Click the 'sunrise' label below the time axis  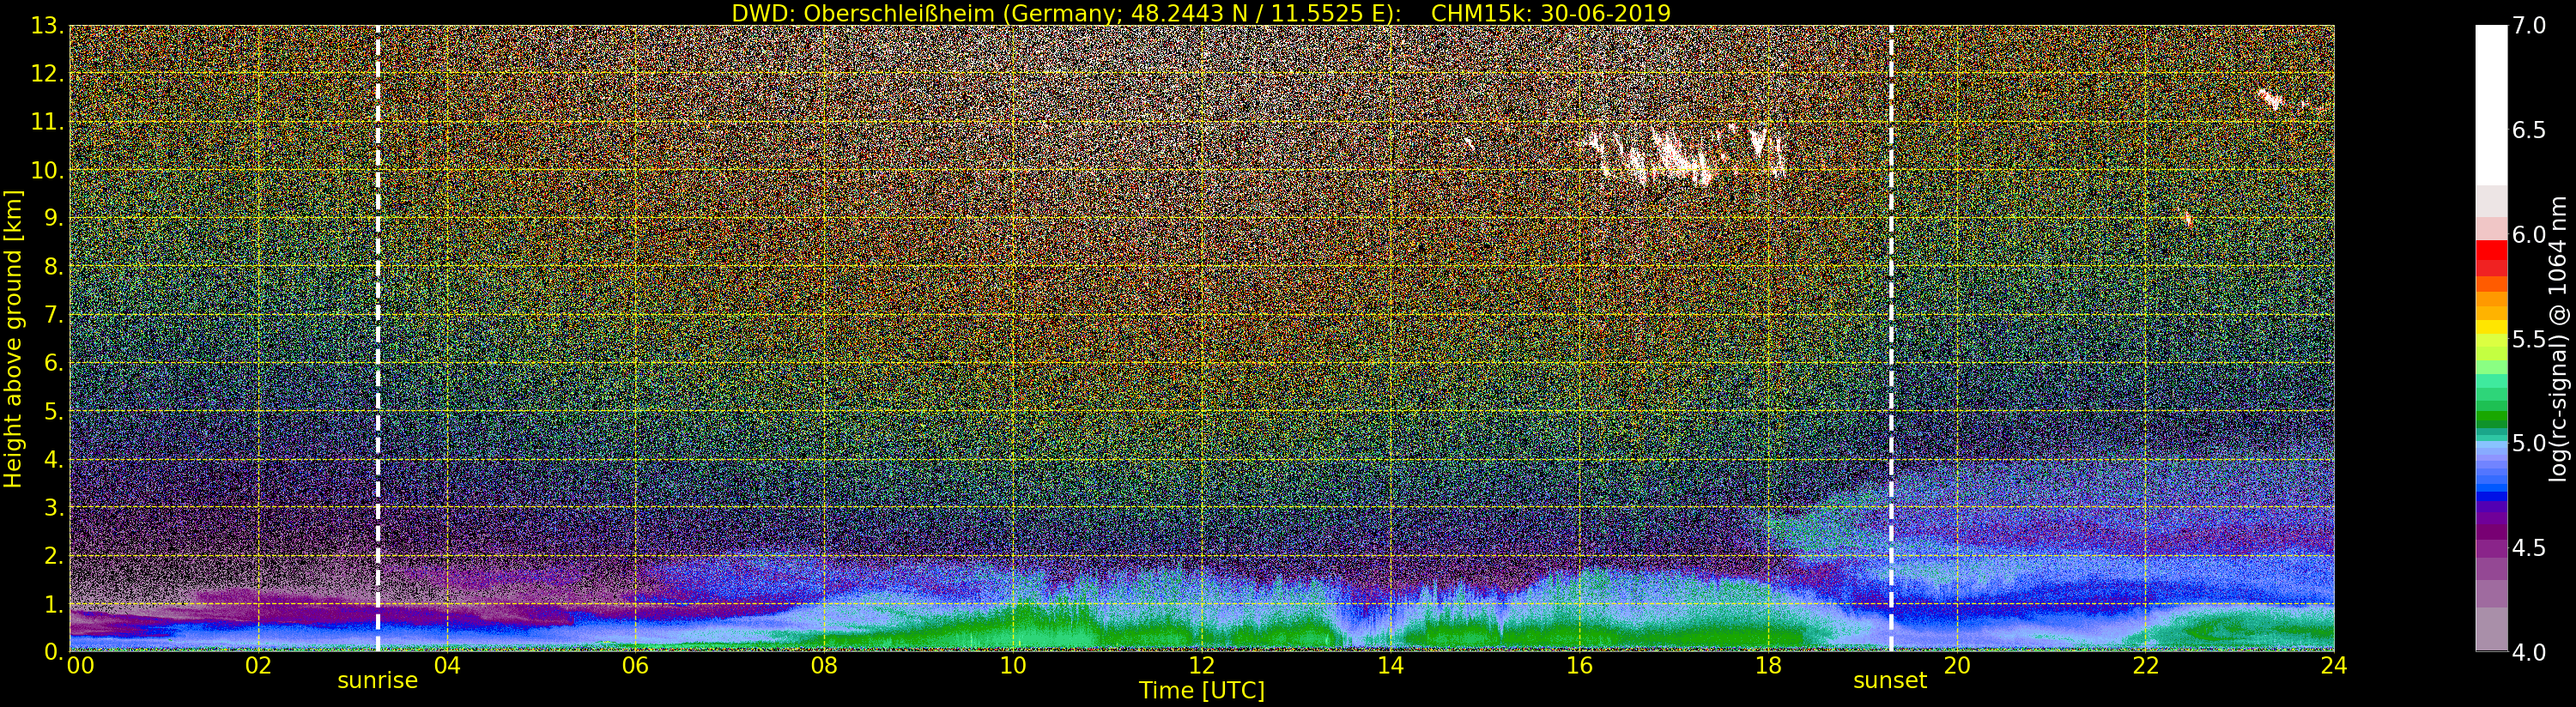coord(377,681)
